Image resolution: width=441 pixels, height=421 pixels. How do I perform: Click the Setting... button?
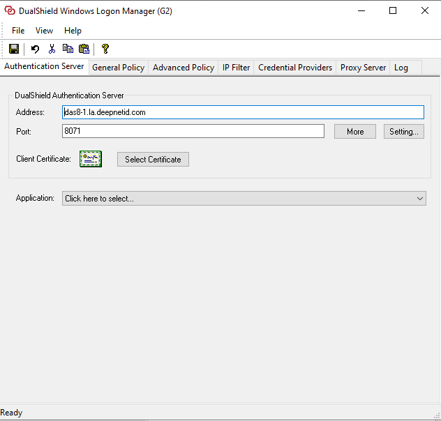tap(403, 132)
